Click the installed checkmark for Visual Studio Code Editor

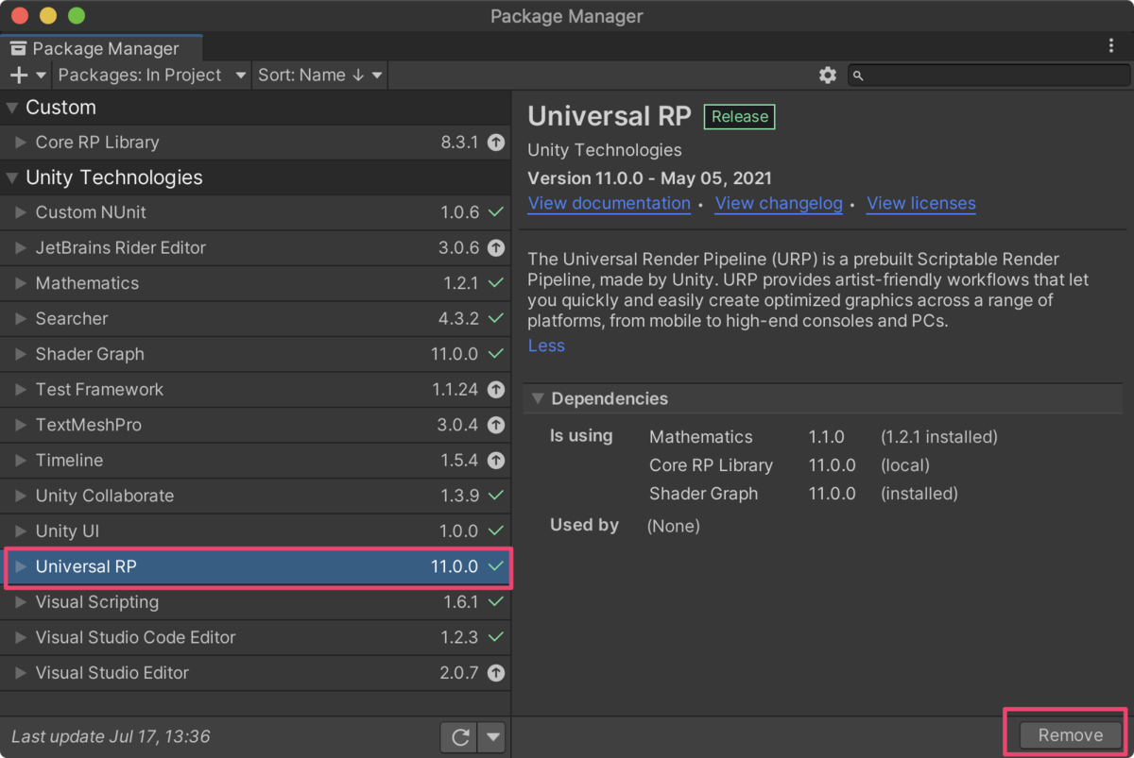pyautogui.click(x=496, y=638)
